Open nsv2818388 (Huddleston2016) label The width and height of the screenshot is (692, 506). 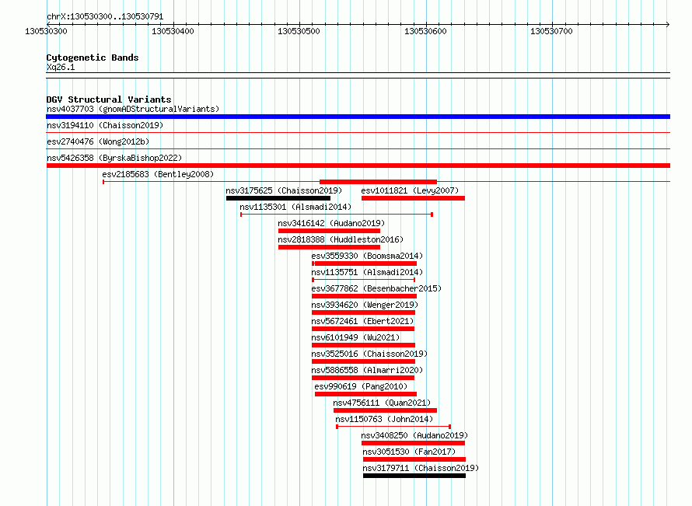341,239
